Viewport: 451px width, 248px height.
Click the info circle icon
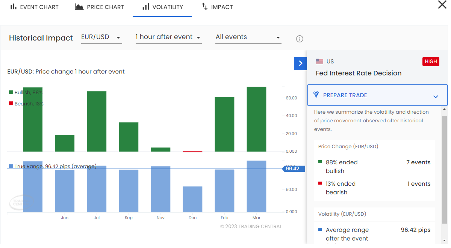click(x=300, y=39)
